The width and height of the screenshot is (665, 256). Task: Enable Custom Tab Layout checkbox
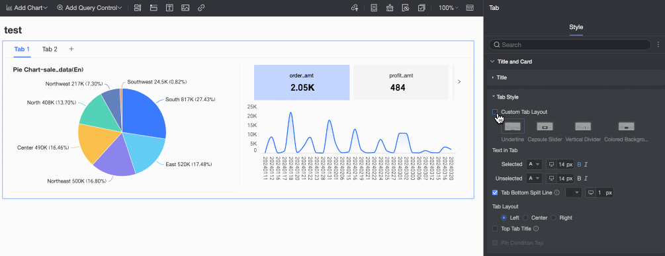pyautogui.click(x=495, y=112)
